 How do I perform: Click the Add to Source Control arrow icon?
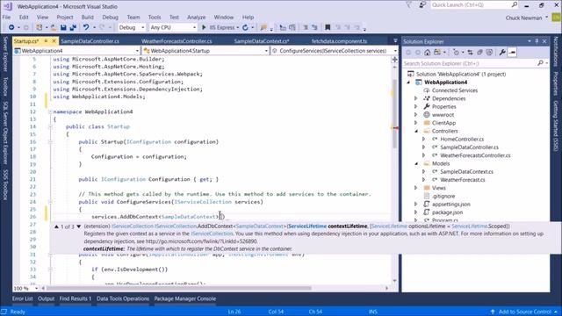493,312
